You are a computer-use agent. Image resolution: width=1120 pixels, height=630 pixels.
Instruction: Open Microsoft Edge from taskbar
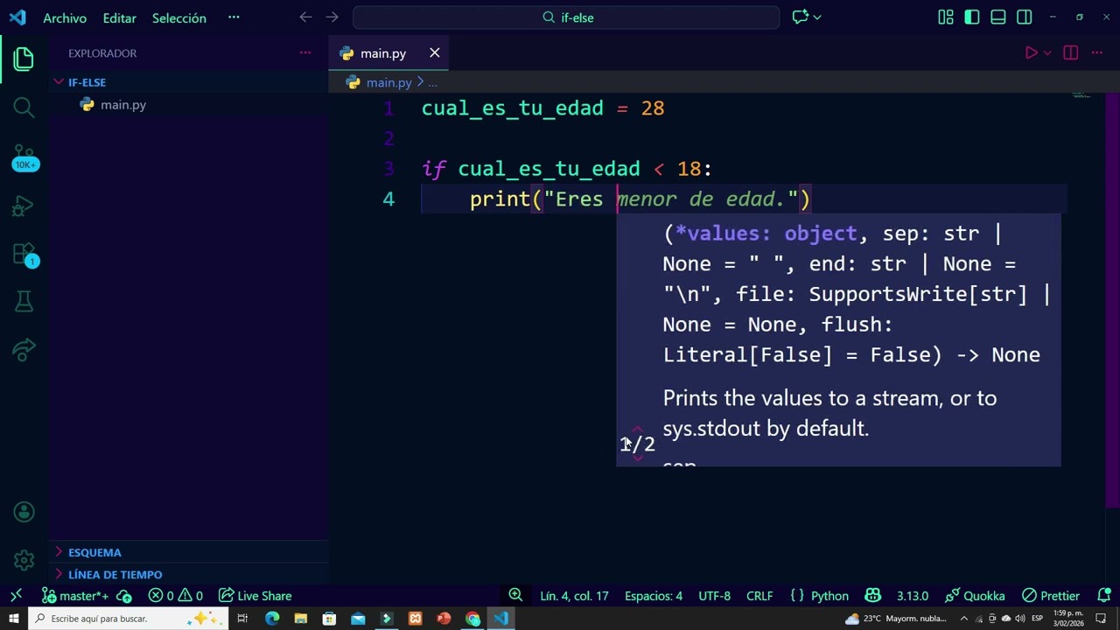pos(272,619)
